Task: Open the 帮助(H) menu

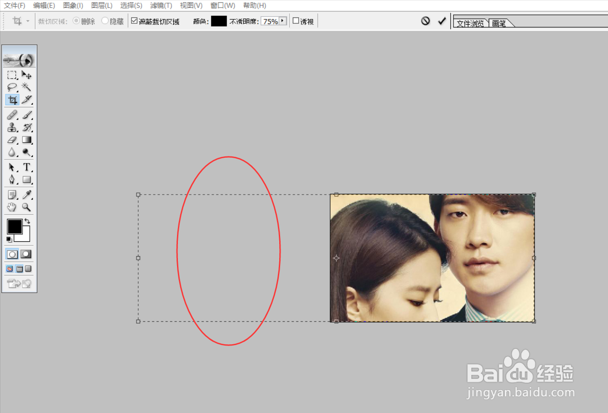Action: point(254,5)
